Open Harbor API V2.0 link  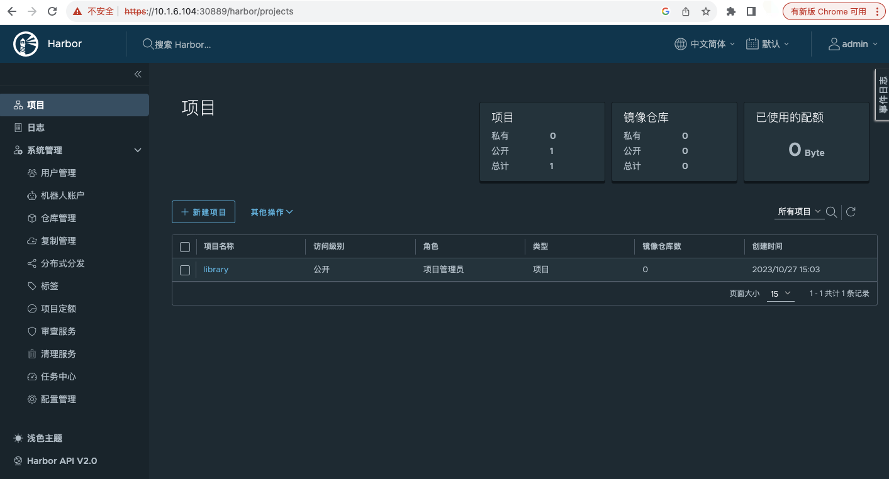pos(62,461)
